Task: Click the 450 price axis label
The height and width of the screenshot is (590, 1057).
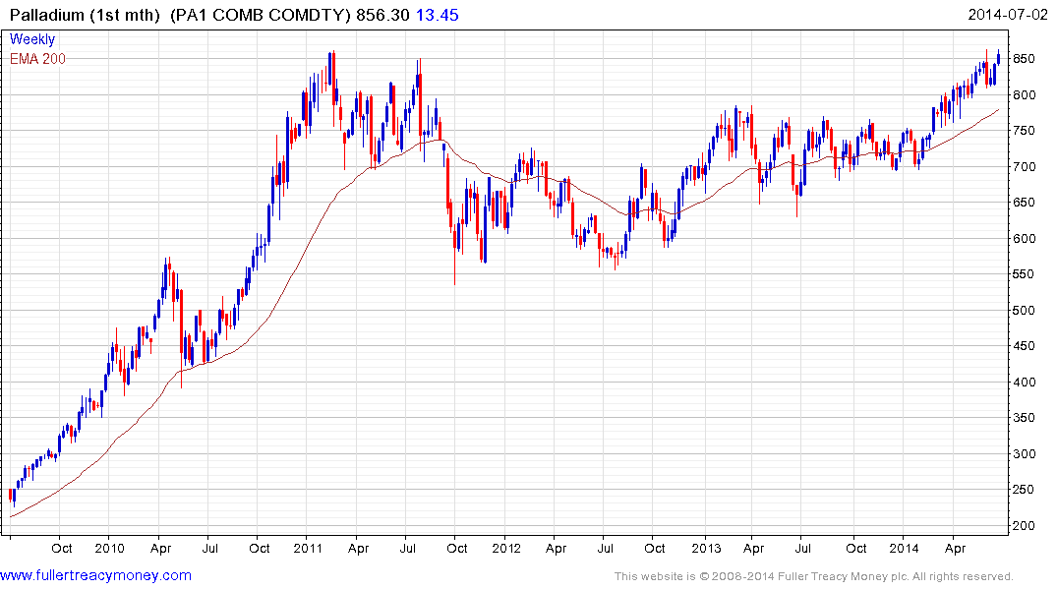Action: 1024,346
